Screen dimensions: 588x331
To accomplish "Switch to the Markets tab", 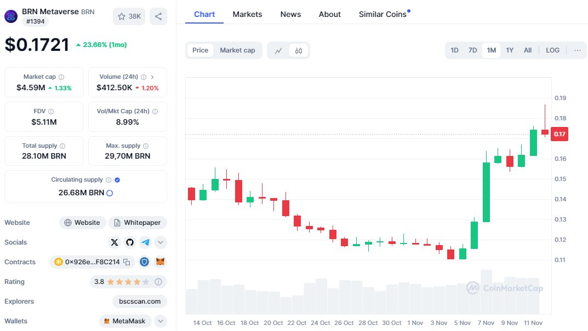I will tap(247, 14).
